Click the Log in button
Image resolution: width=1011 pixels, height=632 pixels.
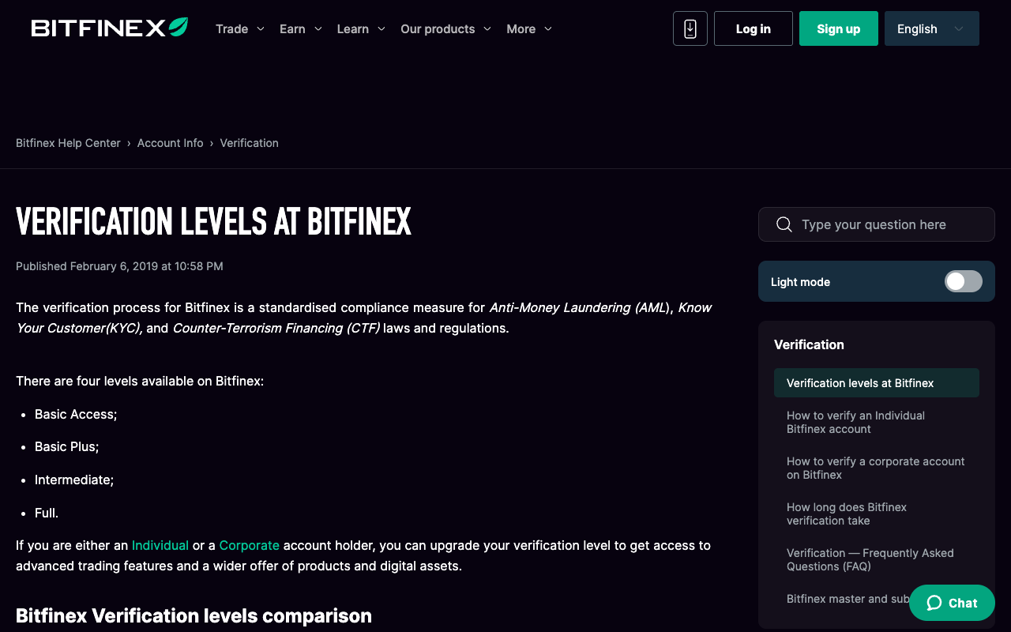point(754,28)
